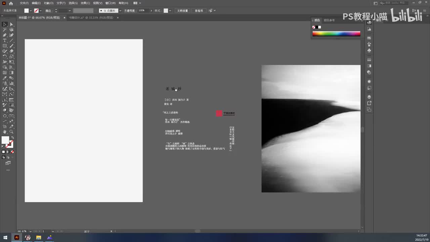Viewport: 430px width, 242px height.
Task: Open the Transparency panel icon
Action: tap(369, 72)
